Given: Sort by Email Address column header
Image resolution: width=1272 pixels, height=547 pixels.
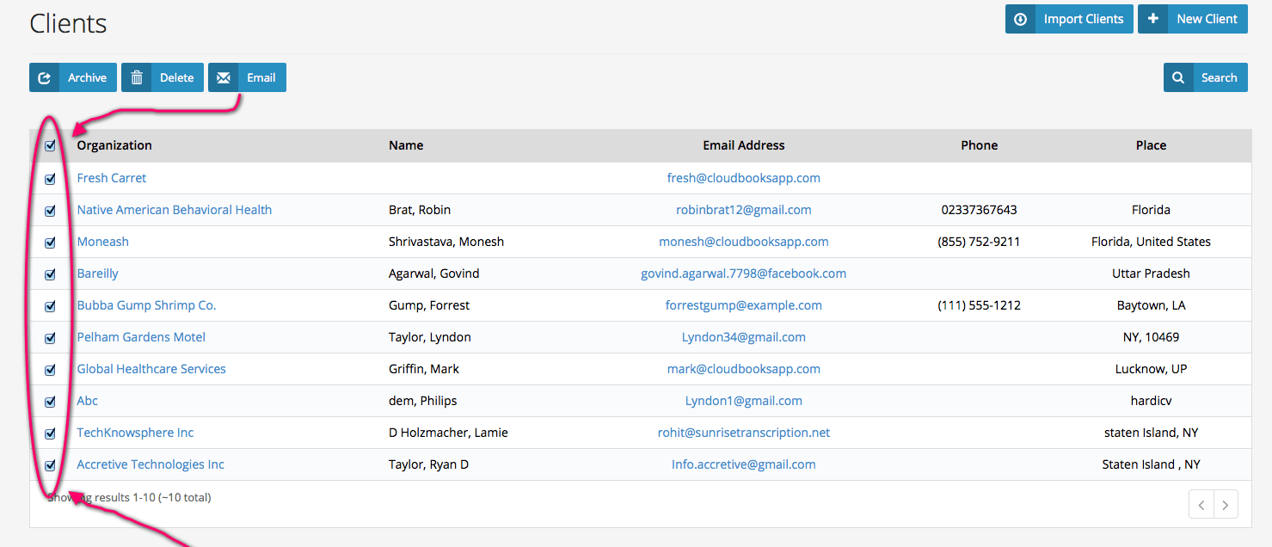Looking at the screenshot, I should click(743, 145).
